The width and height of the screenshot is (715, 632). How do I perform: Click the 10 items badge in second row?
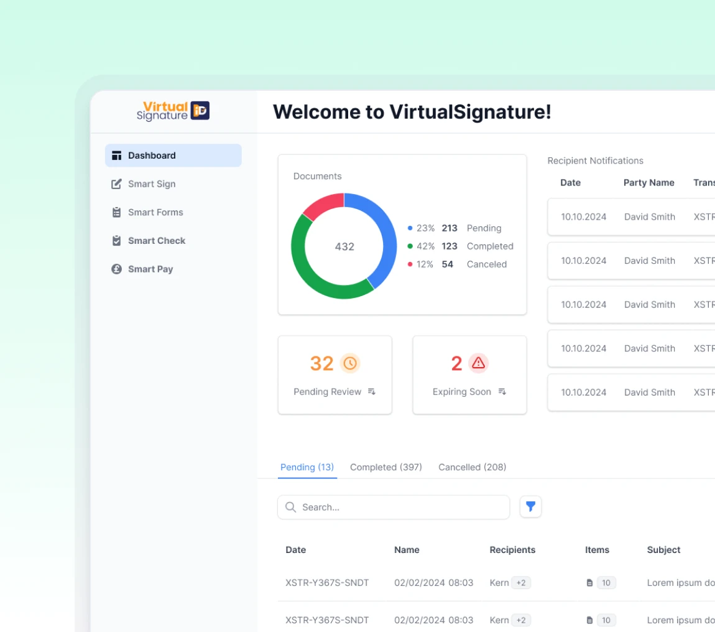click(606, 620)
